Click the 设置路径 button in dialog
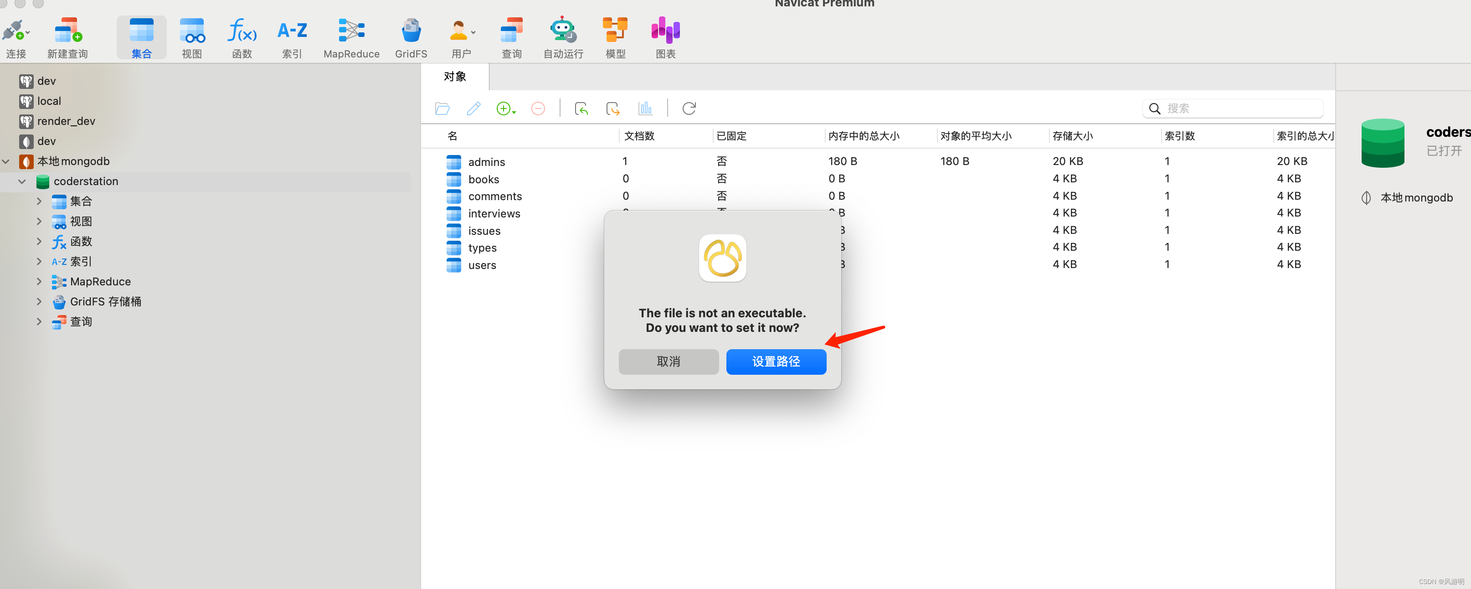 tap(776, 362)
